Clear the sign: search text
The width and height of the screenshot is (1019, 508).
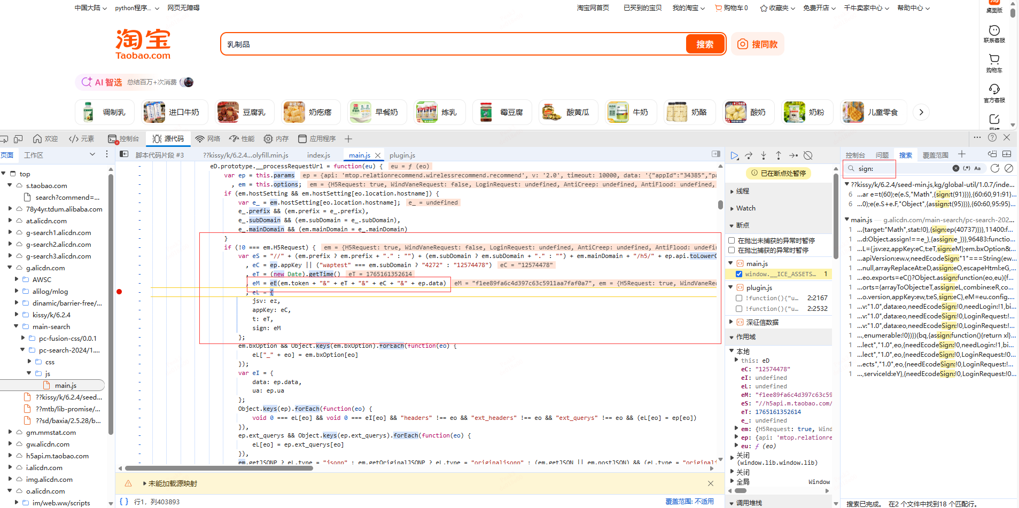956,168
